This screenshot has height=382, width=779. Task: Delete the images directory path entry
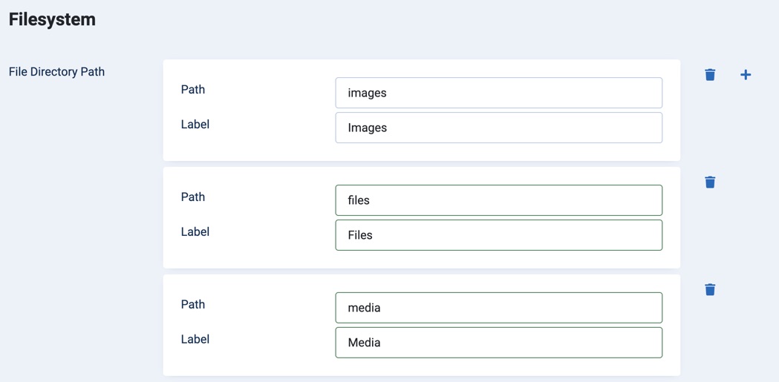tap(710, 74)
